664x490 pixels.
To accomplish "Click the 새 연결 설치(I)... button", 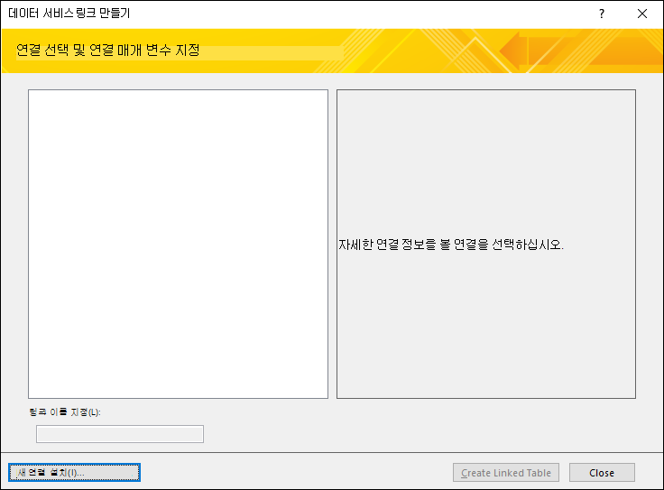I will pyautogui.click(x=74, y=473).
